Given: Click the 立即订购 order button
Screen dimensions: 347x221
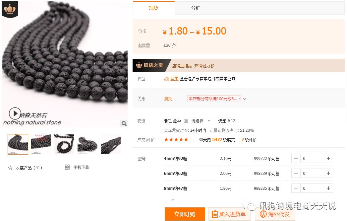Looking at the screenshot, I should (x=185, y=214).
